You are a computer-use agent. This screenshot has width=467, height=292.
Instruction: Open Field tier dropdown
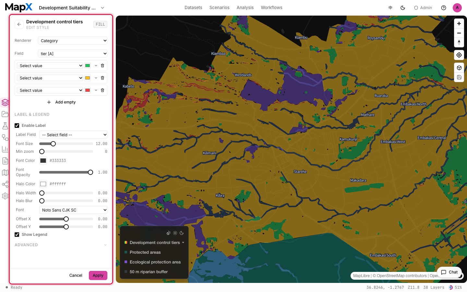pos(73,54)
